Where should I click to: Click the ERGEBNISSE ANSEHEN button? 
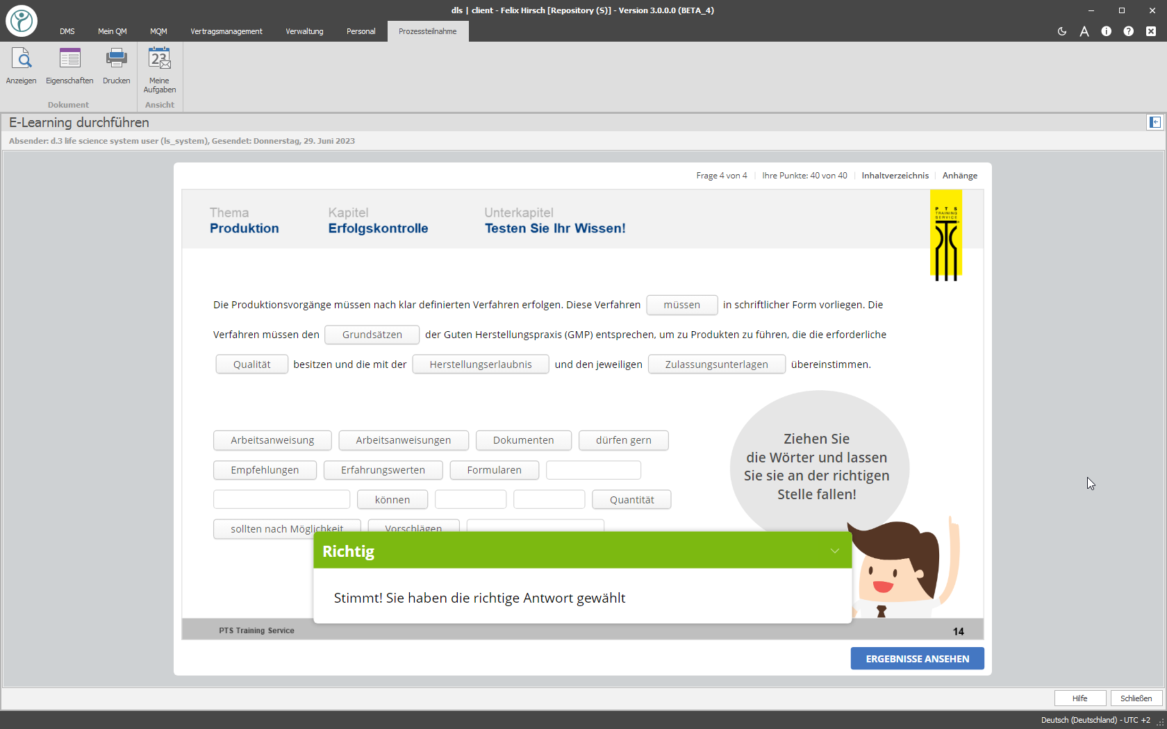(x=917, y=658)
